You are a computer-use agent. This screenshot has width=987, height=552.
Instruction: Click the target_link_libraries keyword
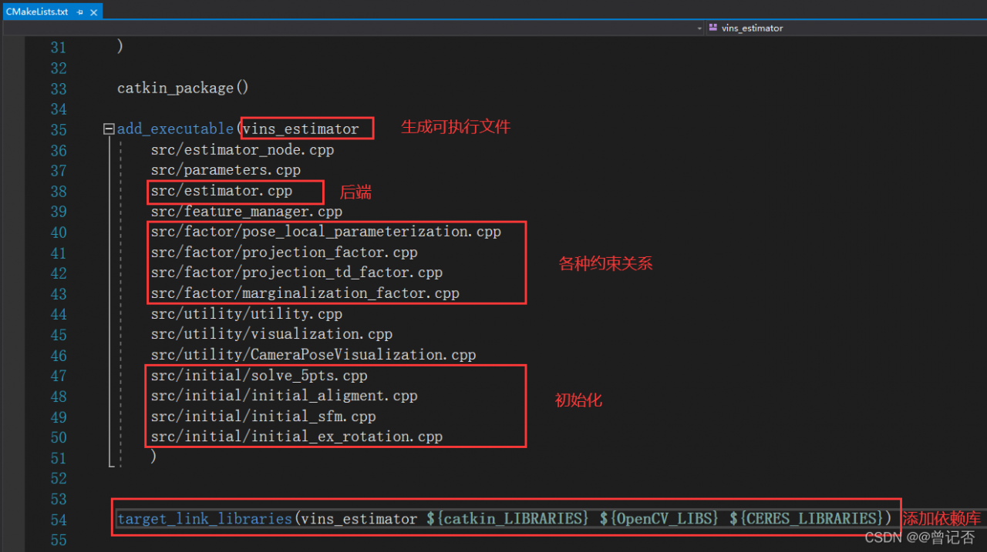[204, 519]
